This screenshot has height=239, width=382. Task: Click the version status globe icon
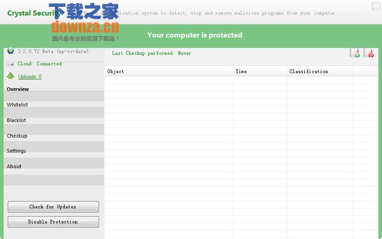(x=10, y=51)
